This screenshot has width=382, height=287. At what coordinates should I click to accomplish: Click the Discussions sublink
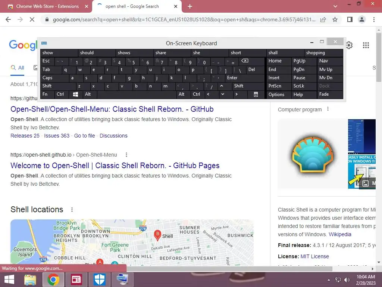(x=113, y=136)
